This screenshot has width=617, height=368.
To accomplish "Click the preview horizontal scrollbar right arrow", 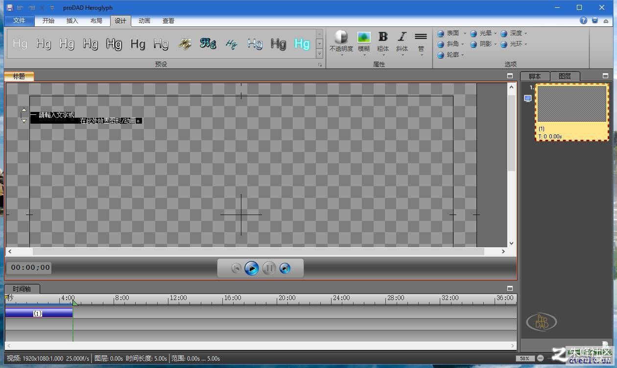I will (503, 251).
